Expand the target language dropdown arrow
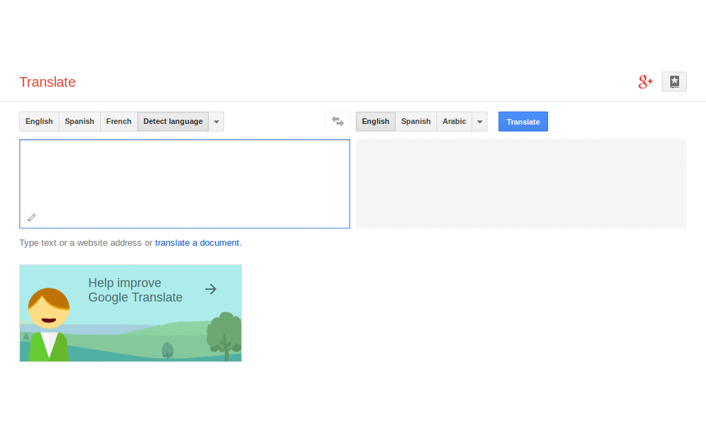This screenshot has width=706, height=444. tap(480, 121)
